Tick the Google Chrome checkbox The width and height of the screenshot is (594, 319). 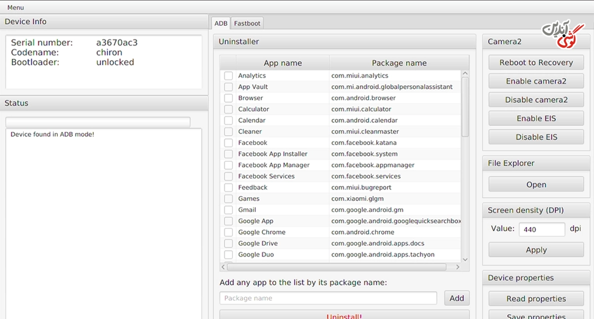coord(228,232)
